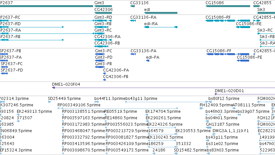This screenshot has height=155, width=275.
Task: Select the bs46h03.3prime EST label
Action: tap(221, 111)
